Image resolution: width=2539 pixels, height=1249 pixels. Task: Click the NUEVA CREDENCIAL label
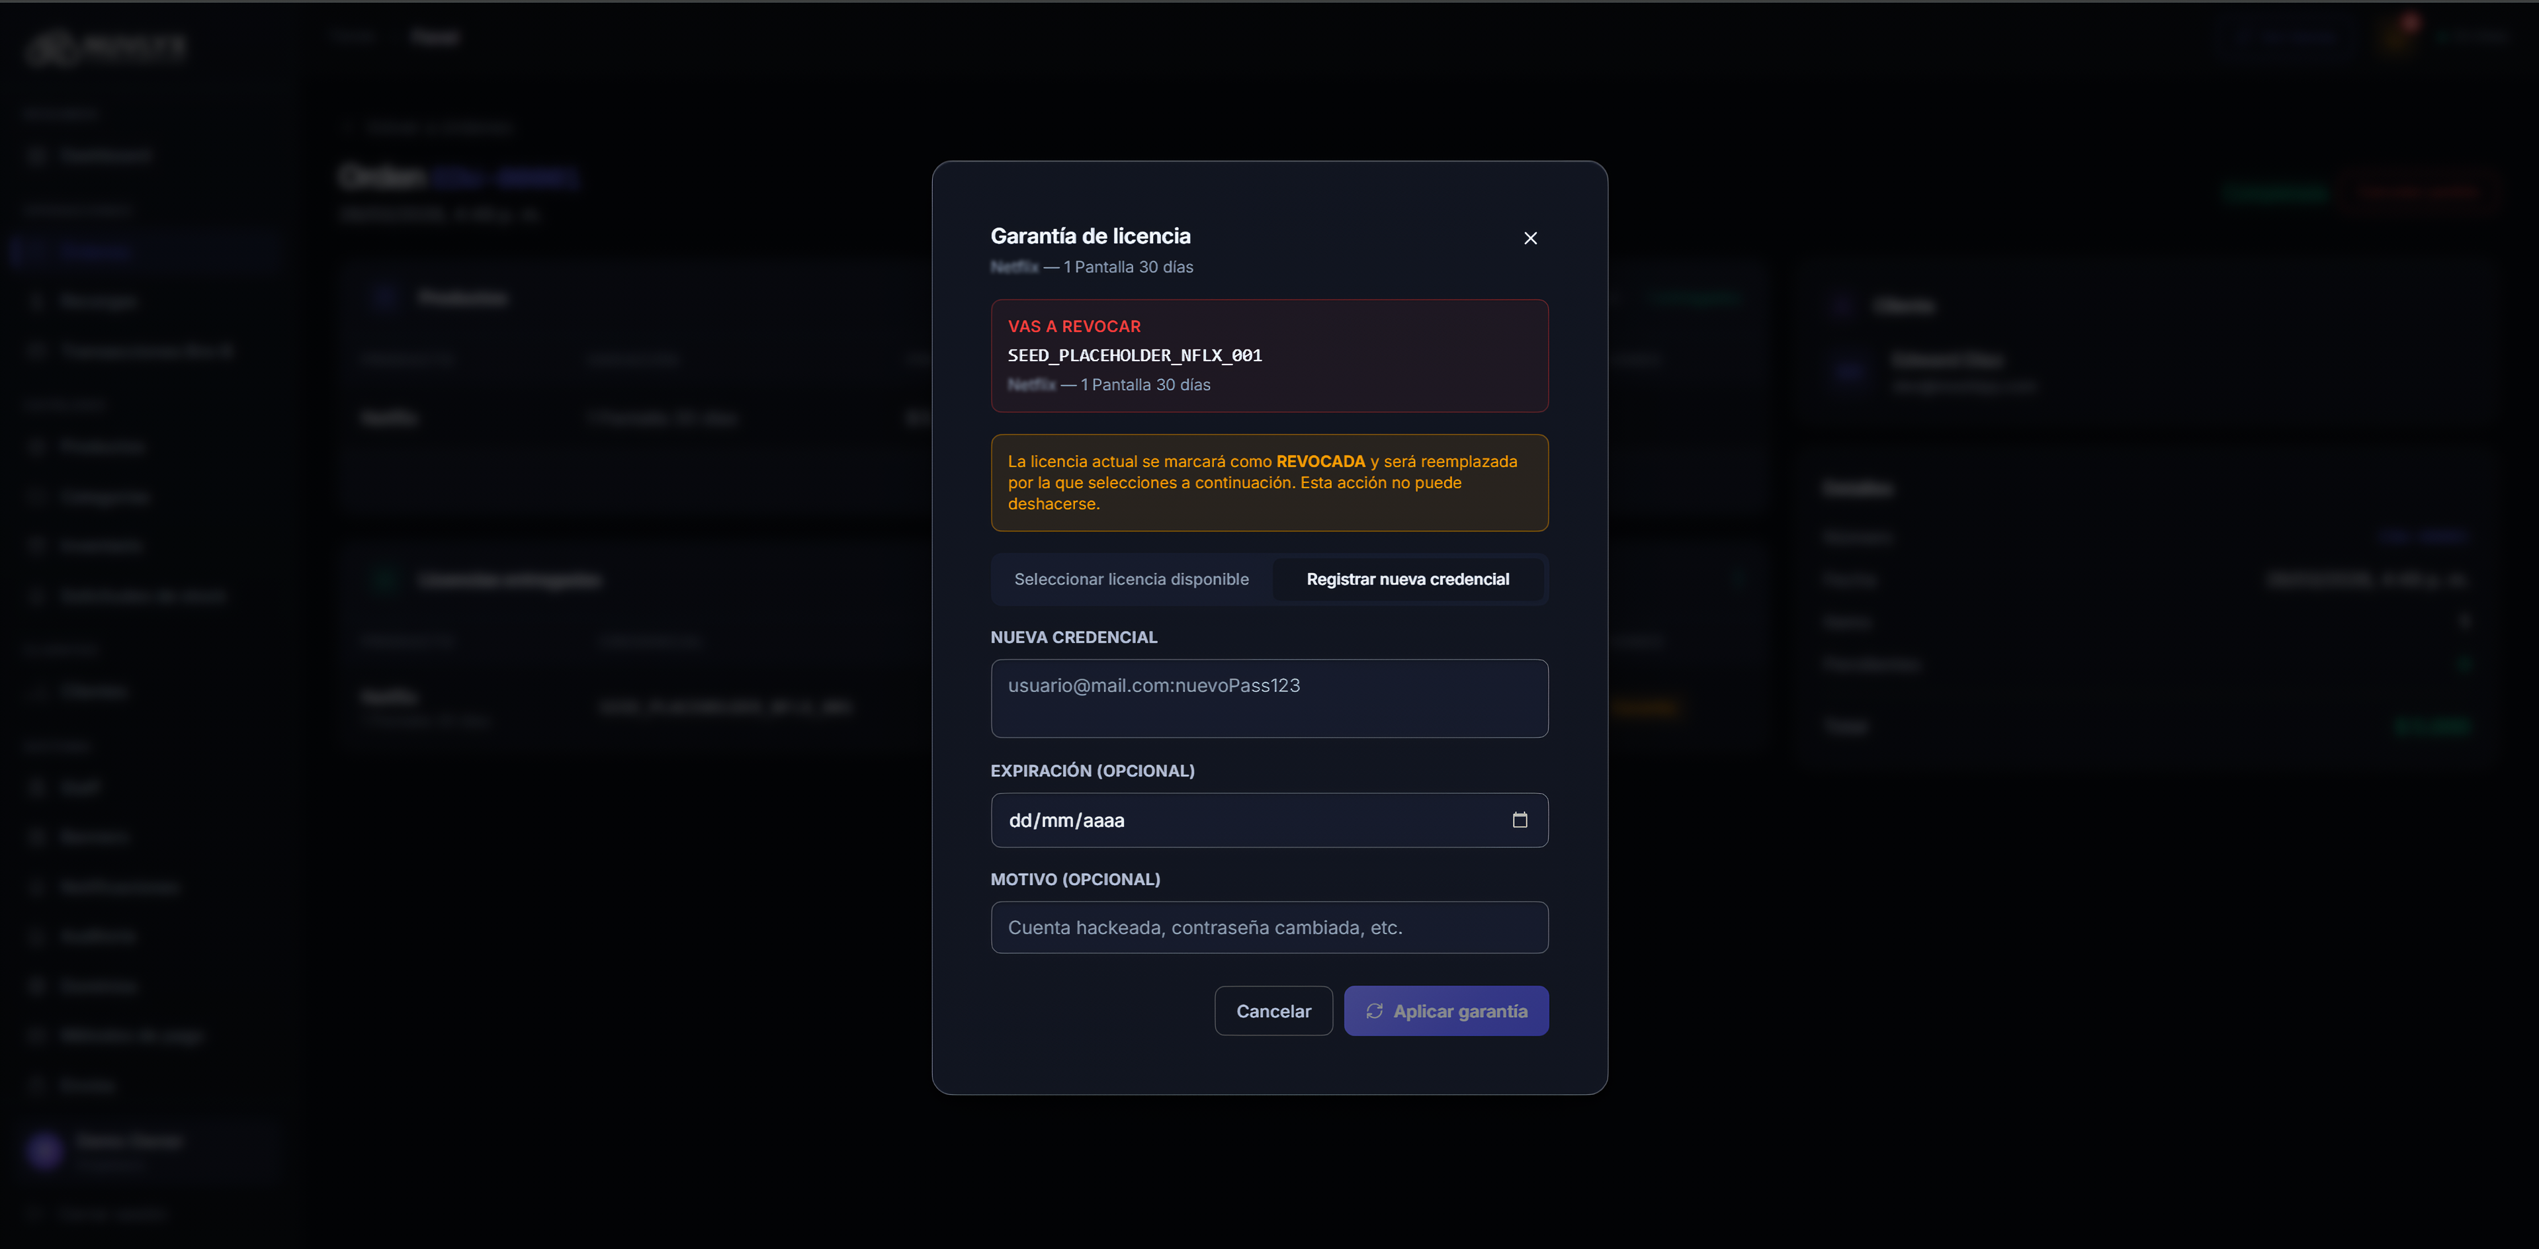pos(1074,637)
